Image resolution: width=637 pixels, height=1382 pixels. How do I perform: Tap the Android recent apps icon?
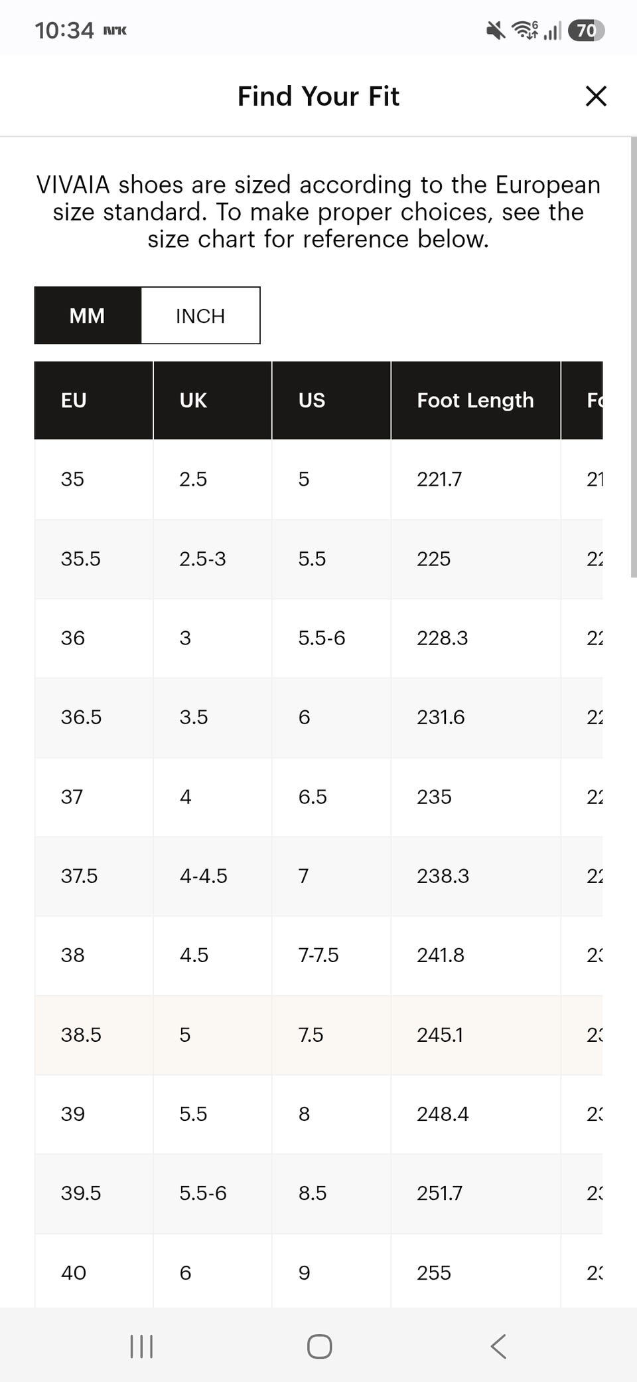(141, 1346)
